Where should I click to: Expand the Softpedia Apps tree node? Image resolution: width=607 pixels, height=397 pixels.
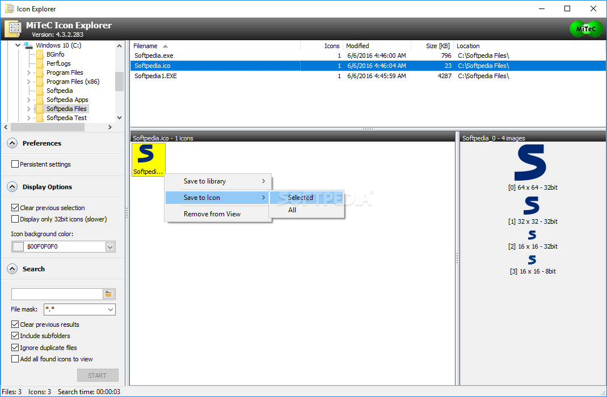click(28, 100)
